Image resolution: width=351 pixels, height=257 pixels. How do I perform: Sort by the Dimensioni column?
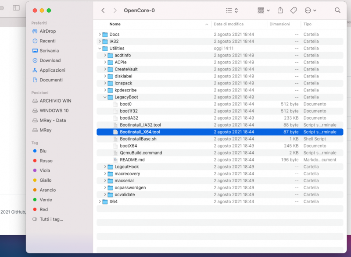(279, 24)
